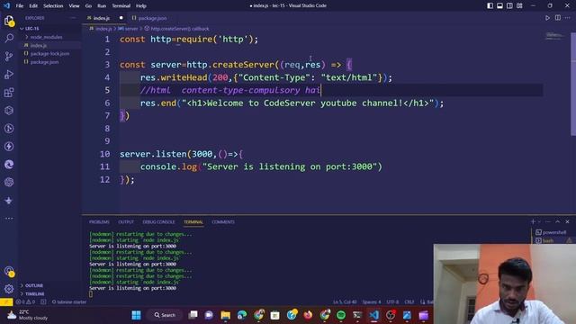Toggle secondary side bar visibility
This screenshot has height=324, width=576.
[510, 5]
